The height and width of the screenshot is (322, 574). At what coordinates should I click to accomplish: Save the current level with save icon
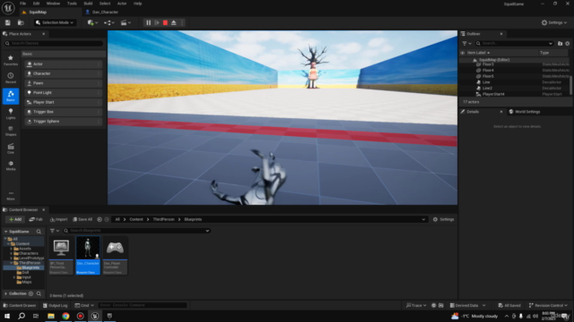point(8,22)
